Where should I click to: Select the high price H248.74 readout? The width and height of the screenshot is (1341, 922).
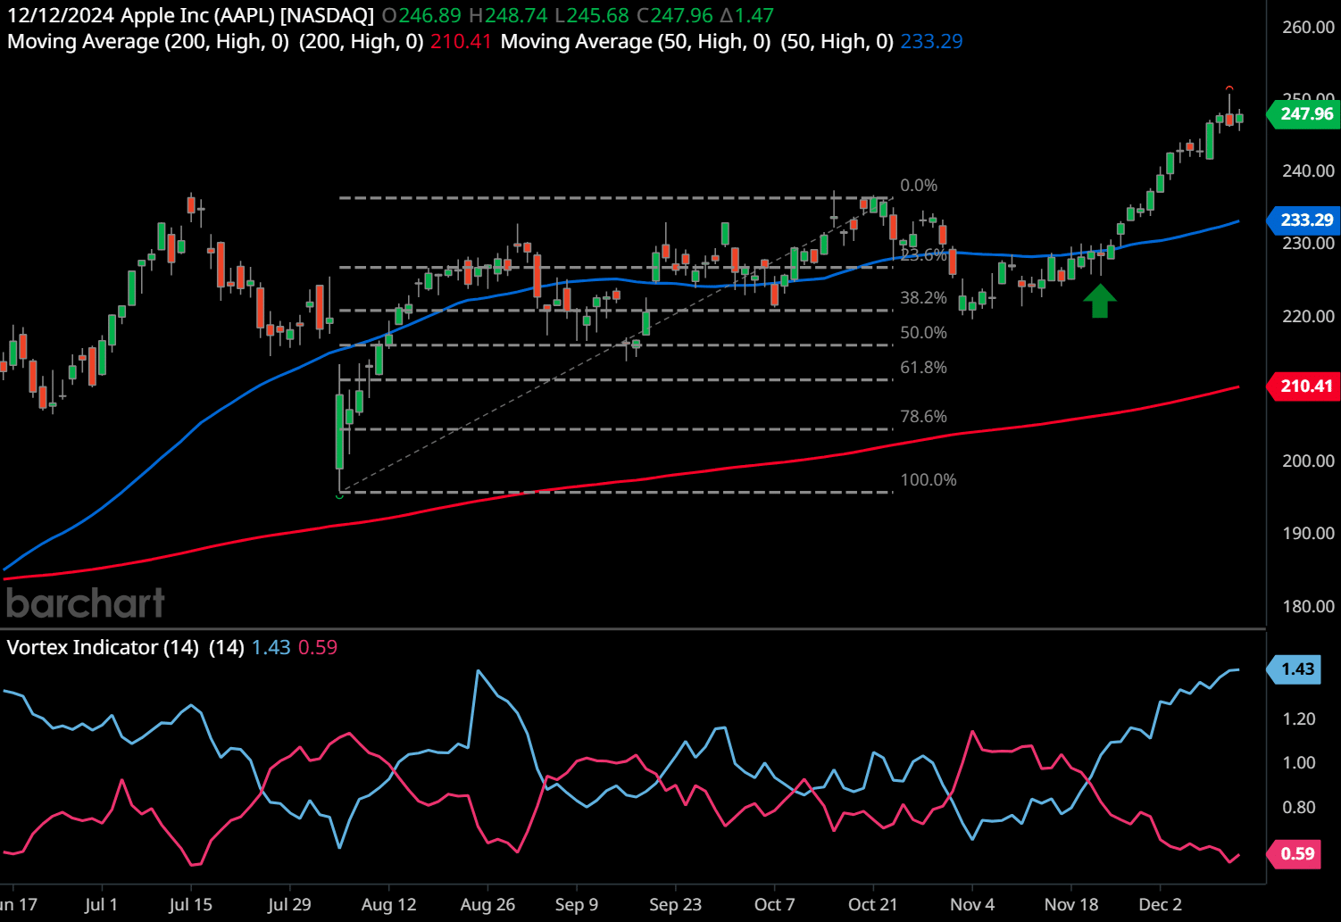pos(508,15)
